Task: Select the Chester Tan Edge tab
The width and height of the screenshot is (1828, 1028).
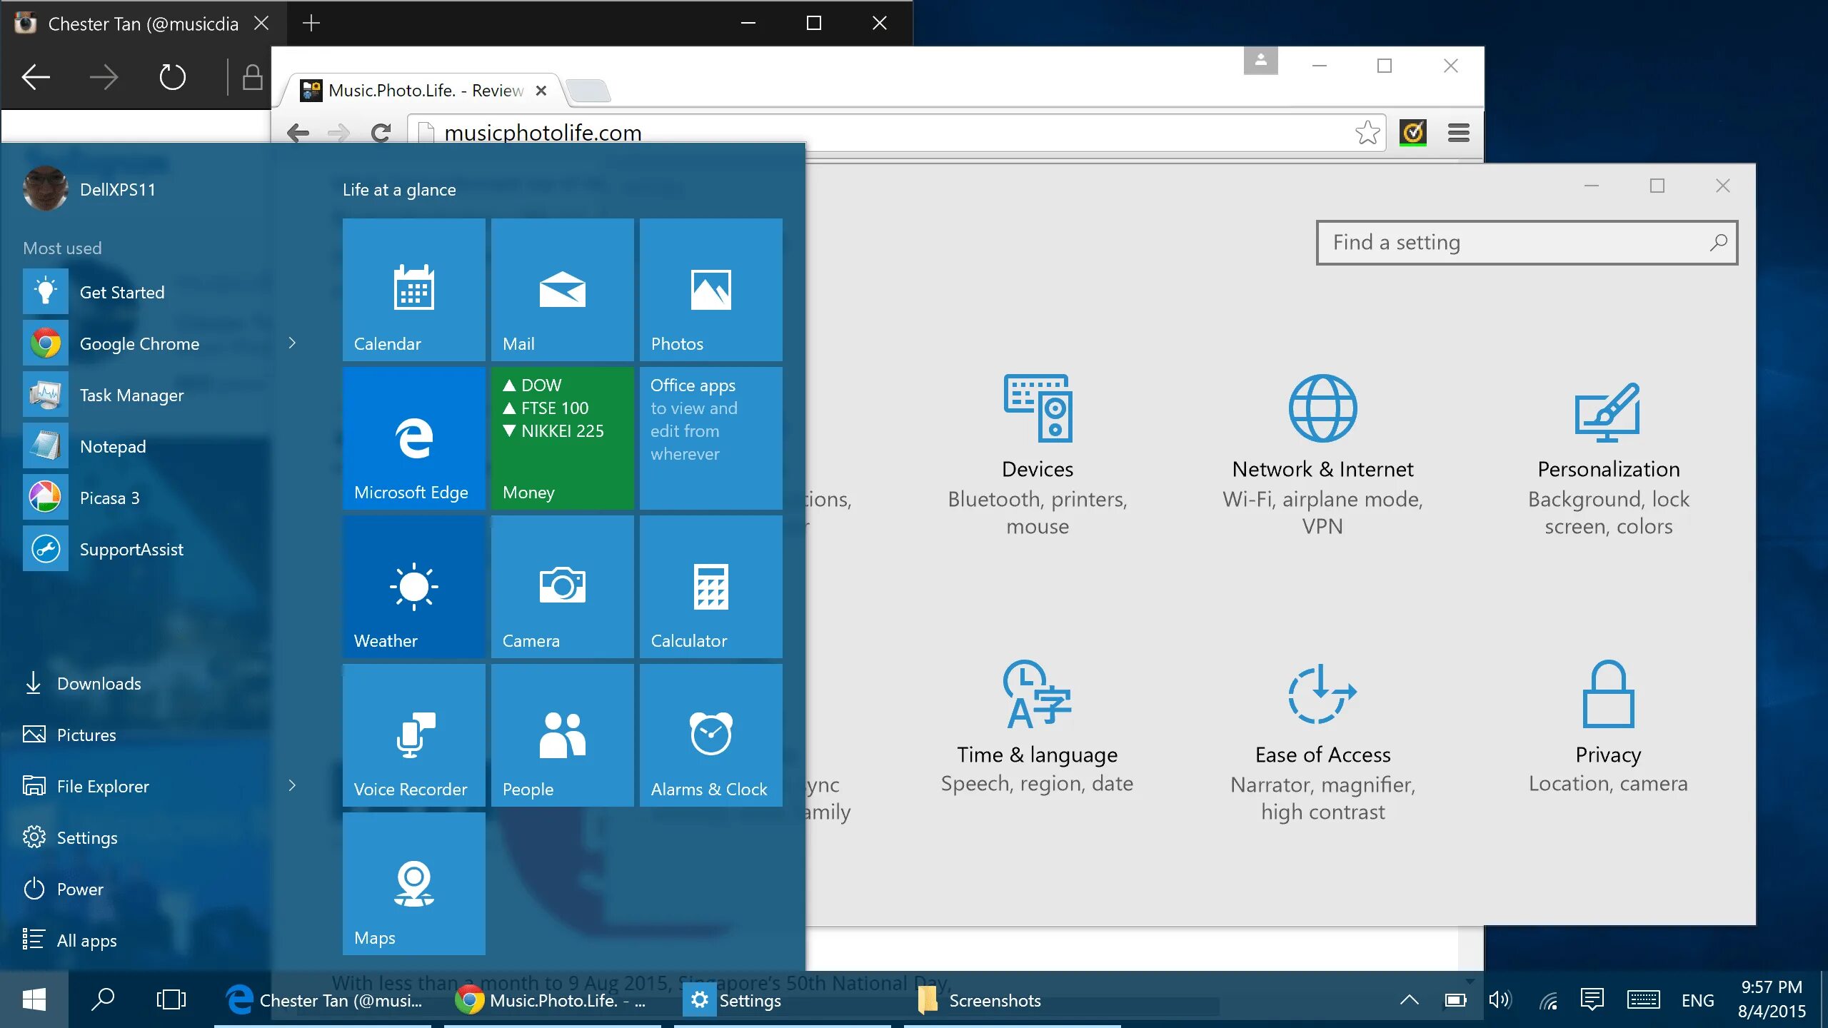Action: tap(143, 24)
